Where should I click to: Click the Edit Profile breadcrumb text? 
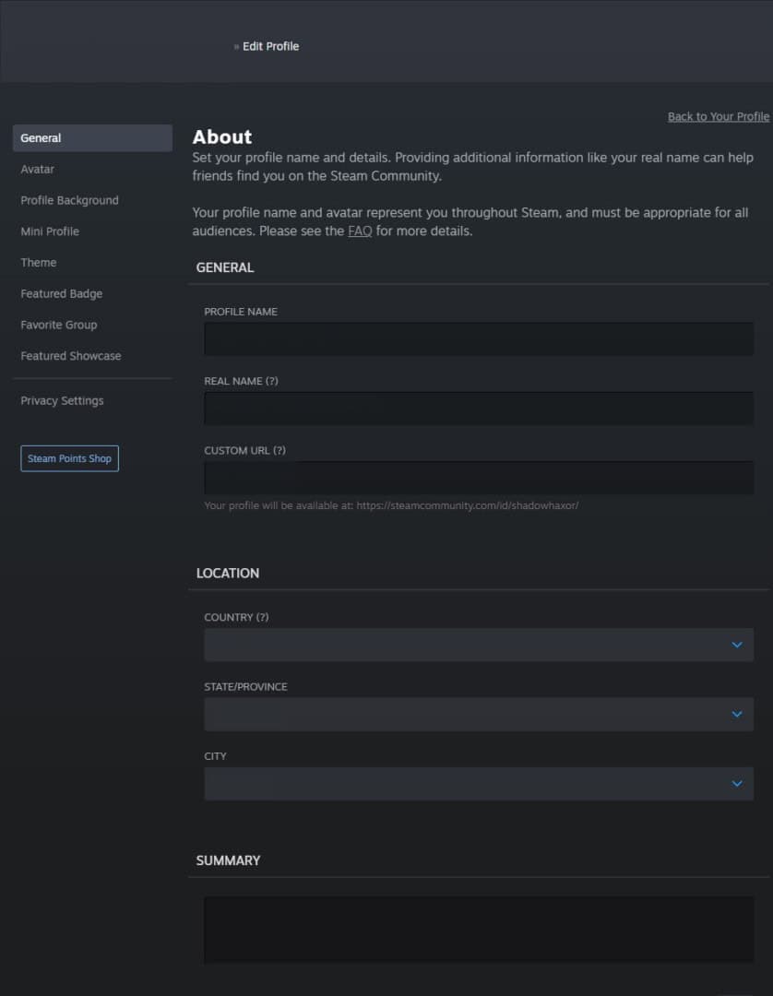click(270, 46)
